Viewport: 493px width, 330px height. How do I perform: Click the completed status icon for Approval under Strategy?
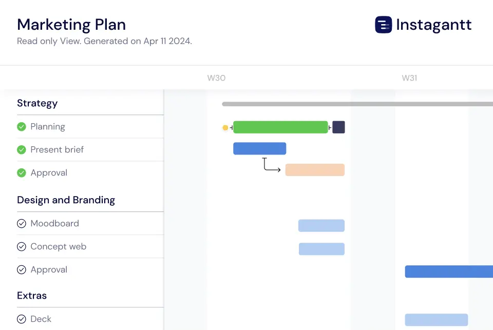pyautogui.click(x=22, y=172)
